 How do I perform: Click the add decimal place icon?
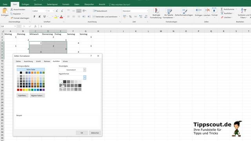[x=141, y=16]
